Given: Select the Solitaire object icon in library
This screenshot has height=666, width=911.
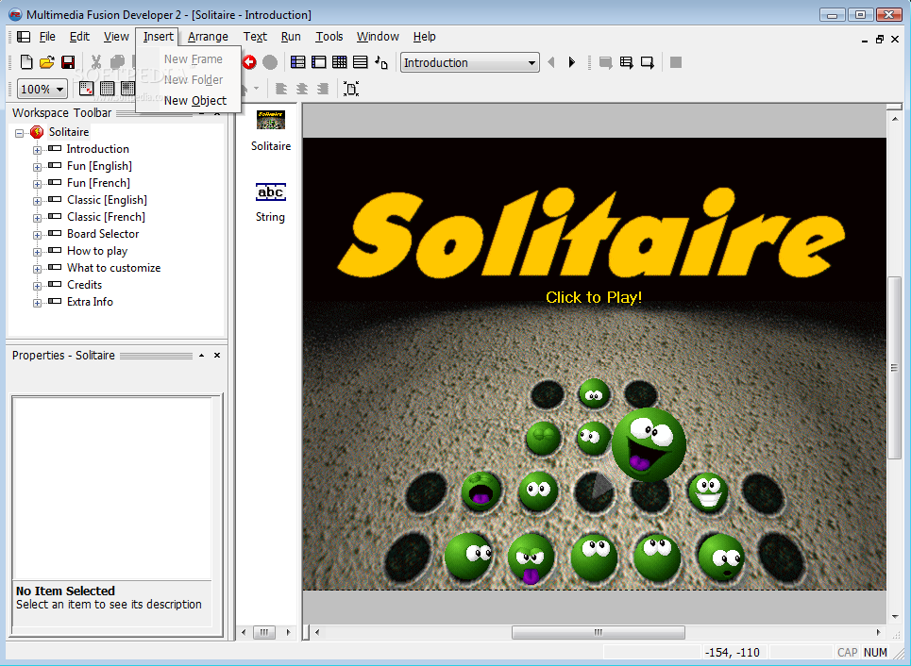Looking at the screenshot, I should (x=271, y=120).
